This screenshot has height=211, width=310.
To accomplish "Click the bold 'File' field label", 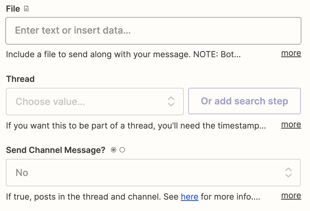I will pos(13,9).
